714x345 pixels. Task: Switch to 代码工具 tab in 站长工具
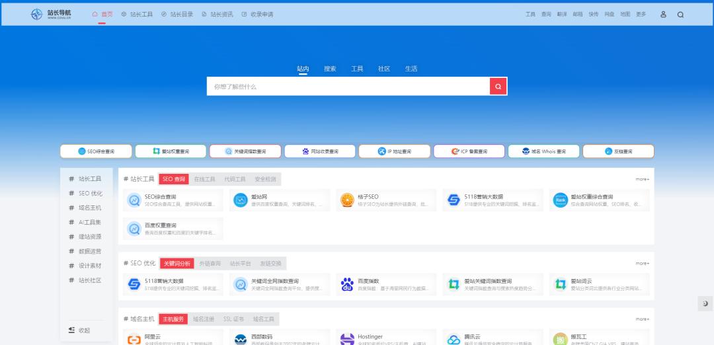coord(235,179)
